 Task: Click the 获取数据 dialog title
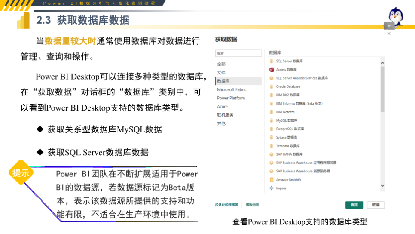(x=226, y=40)
